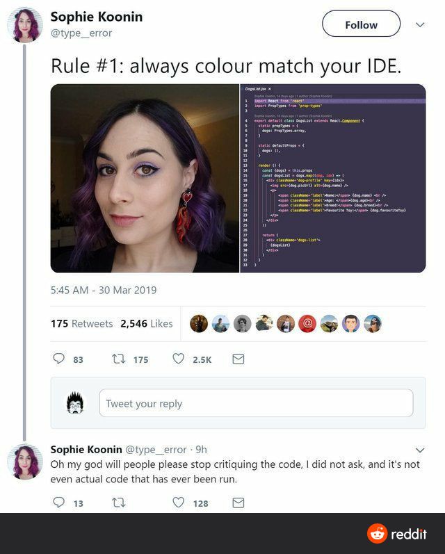Open the Reddit logo in bottom bar
Viewport: 445px width, 554px height.
396,534
